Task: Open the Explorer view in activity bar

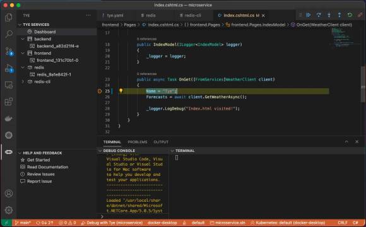Action: 9,17
